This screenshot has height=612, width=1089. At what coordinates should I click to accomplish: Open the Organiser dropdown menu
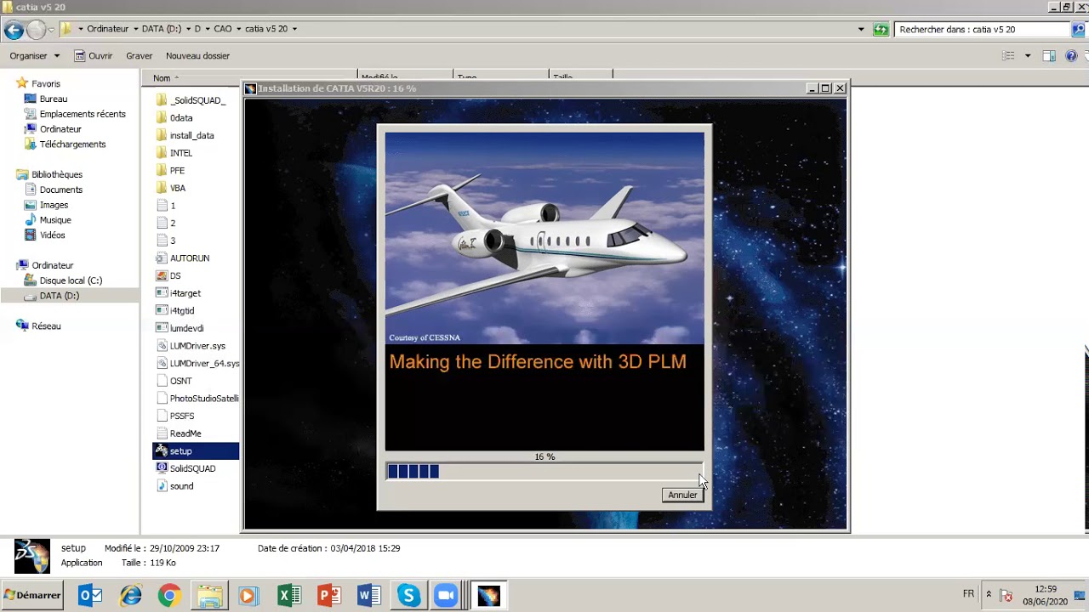[35, 56]
